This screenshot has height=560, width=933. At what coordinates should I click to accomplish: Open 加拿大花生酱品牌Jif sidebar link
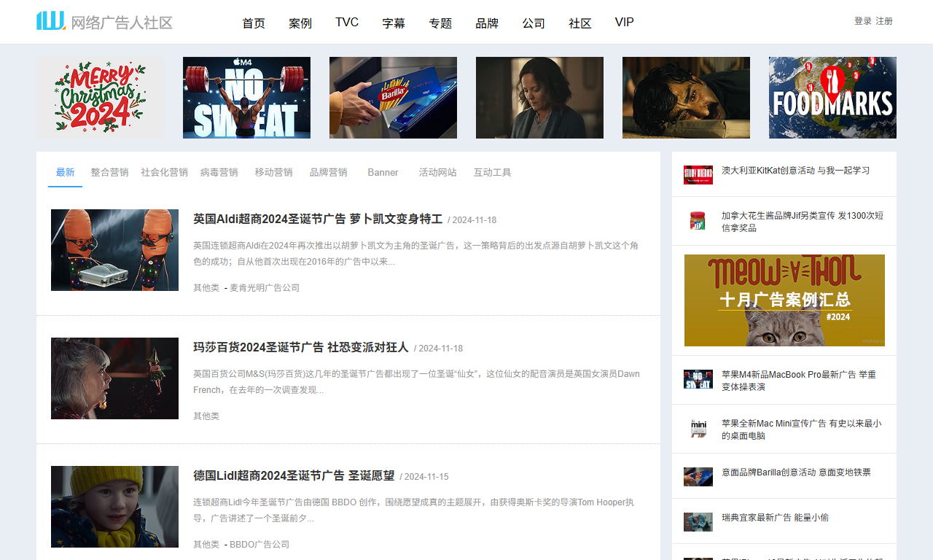803,222
